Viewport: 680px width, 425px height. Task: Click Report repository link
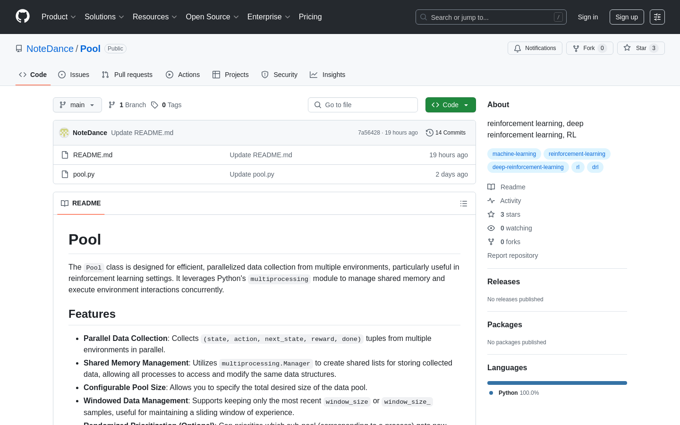pyautogui.click(x=512, y=255)
